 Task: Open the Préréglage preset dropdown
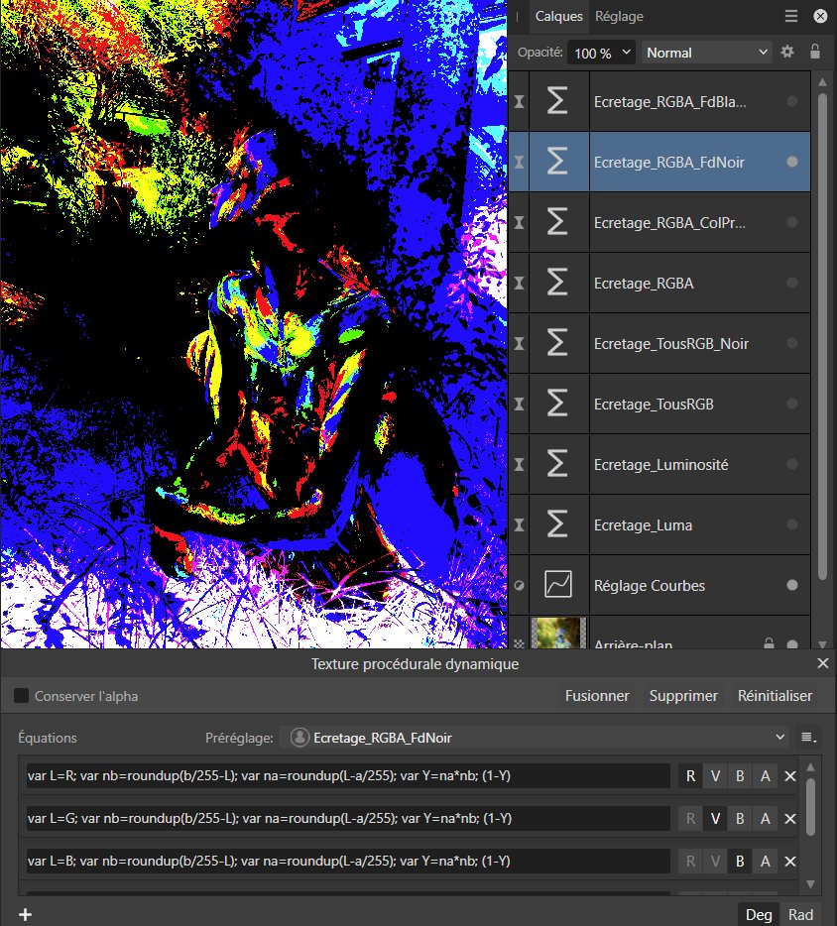pyautogui.click(x=535, y=737)
